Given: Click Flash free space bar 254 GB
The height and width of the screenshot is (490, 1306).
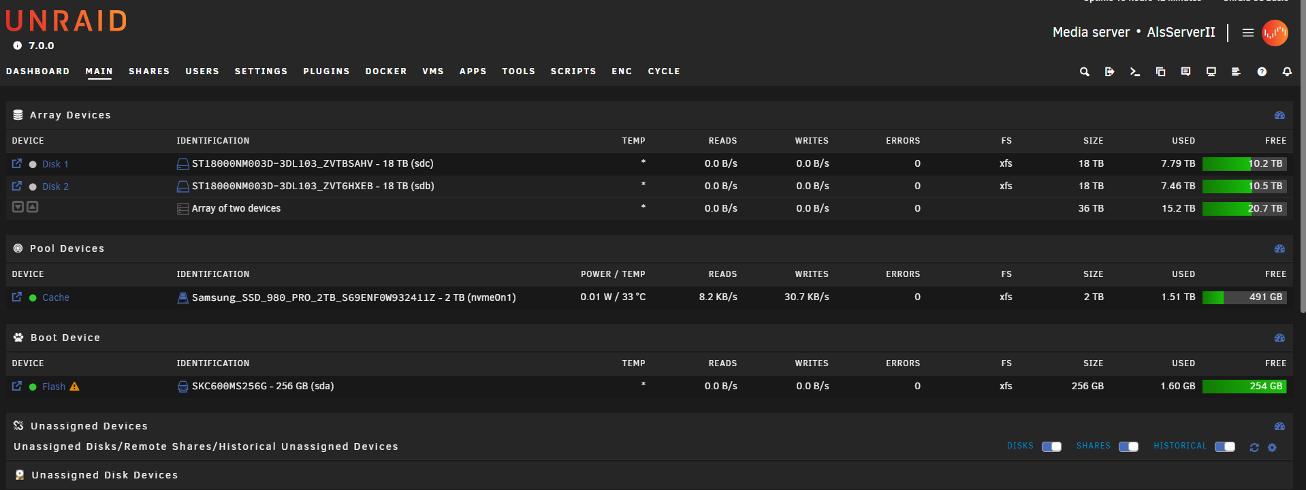Looking at the screenshot, I should click(x=1244, y=386).
